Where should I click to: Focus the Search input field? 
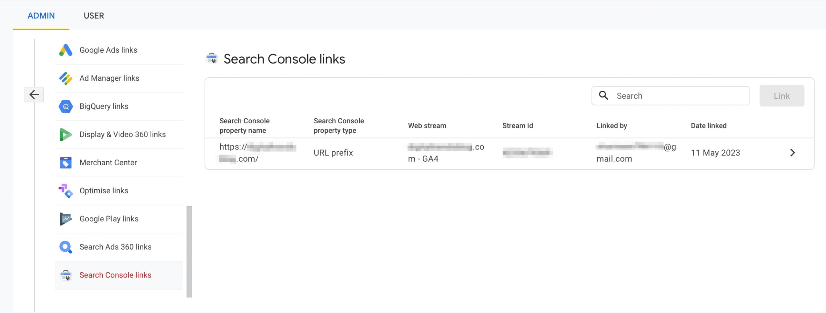[x=670, y=96]
